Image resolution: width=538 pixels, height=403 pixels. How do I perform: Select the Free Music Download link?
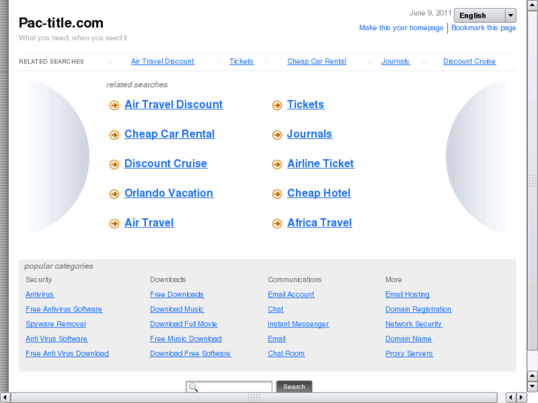[x=186, y=339]
